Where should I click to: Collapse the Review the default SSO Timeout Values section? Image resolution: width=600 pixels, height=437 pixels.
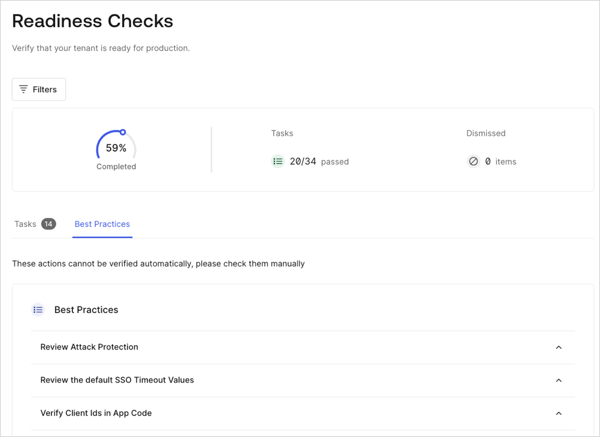[x=559, y=380]
